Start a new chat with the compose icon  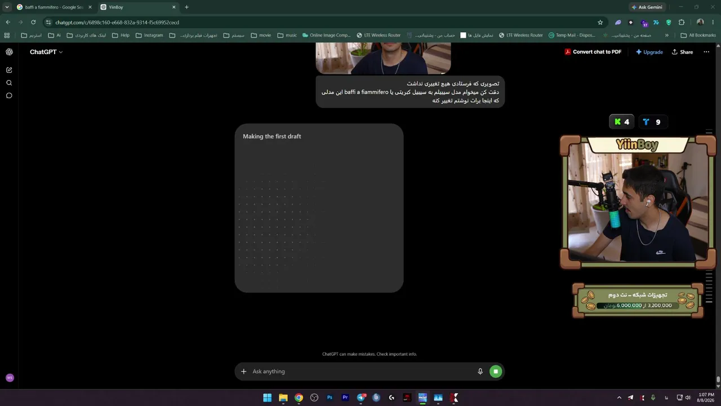point(9,70)
